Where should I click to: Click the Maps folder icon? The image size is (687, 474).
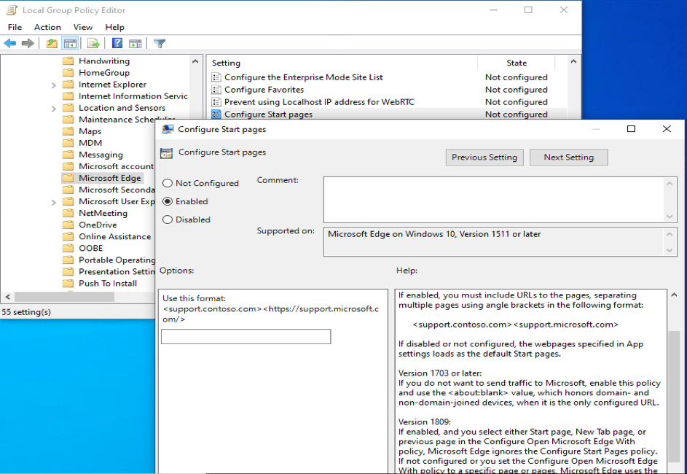pos(68,131)
